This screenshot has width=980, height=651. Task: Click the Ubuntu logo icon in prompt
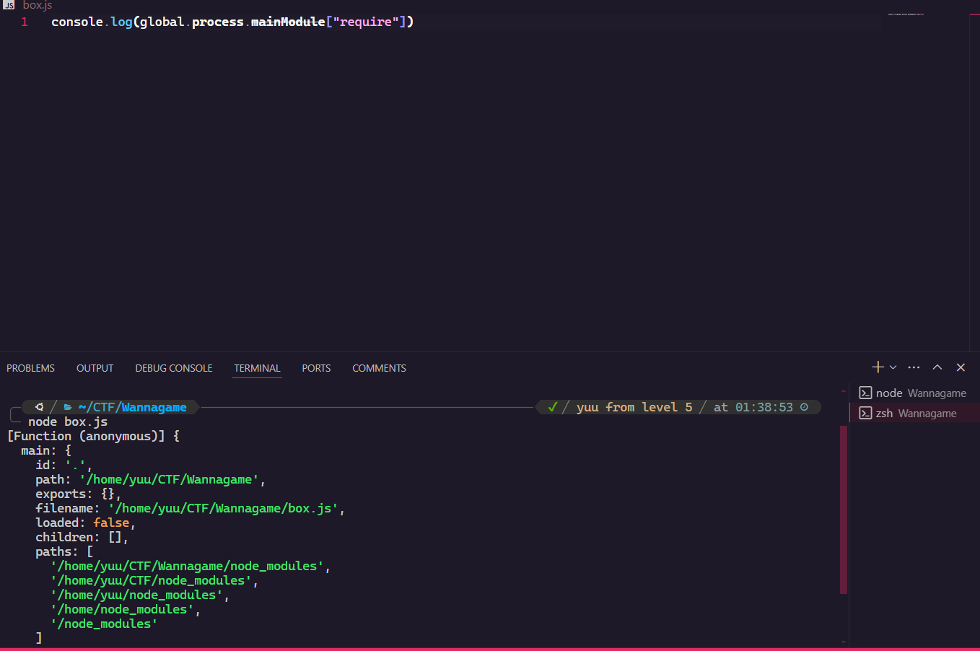[39, 407]
